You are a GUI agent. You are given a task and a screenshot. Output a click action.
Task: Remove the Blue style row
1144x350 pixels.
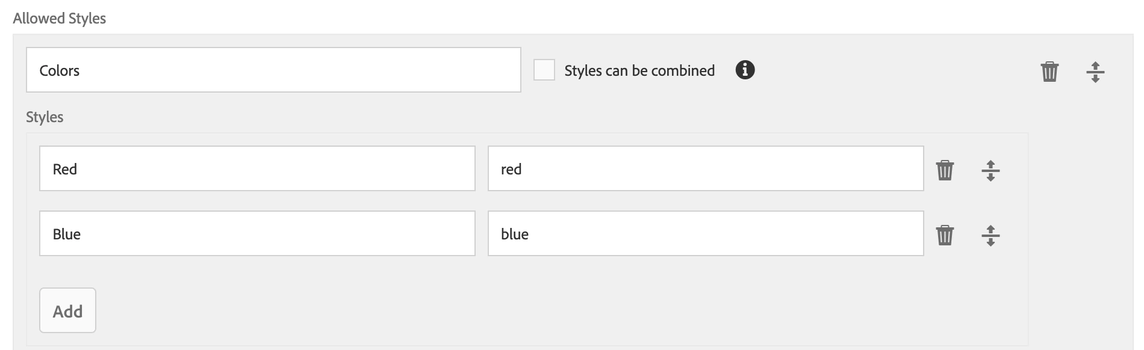tap(945, 235)
